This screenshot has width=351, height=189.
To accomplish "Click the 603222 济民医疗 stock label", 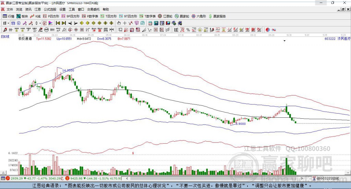I will tap(337, 39).
